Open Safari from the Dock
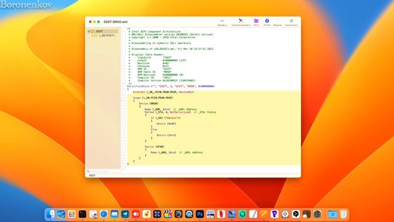 104,214
